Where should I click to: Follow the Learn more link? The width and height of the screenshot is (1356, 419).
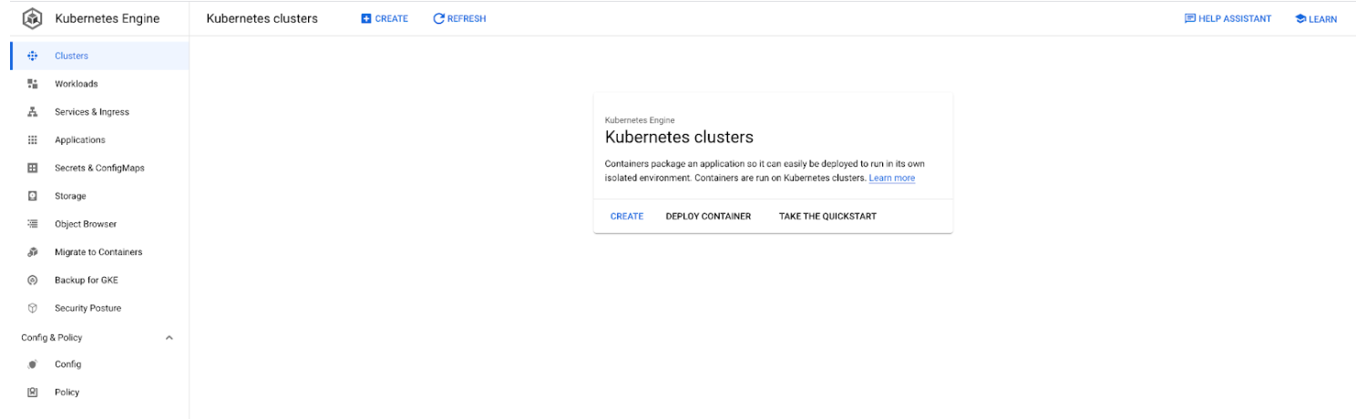[x=892, y=178]
